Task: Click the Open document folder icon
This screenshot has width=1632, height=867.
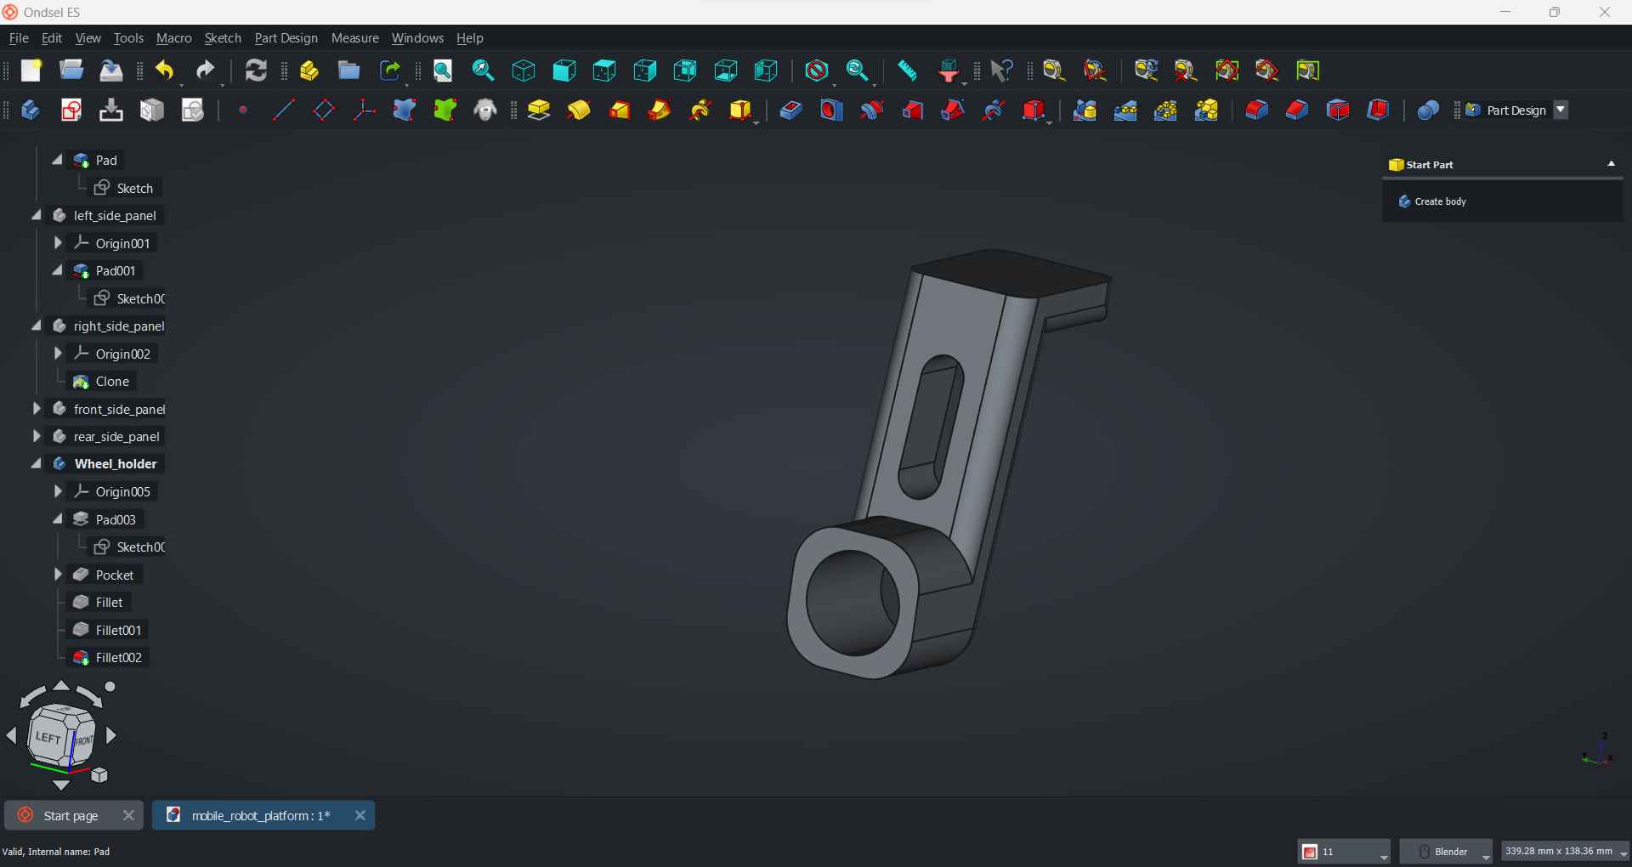Action: point(71,71)
